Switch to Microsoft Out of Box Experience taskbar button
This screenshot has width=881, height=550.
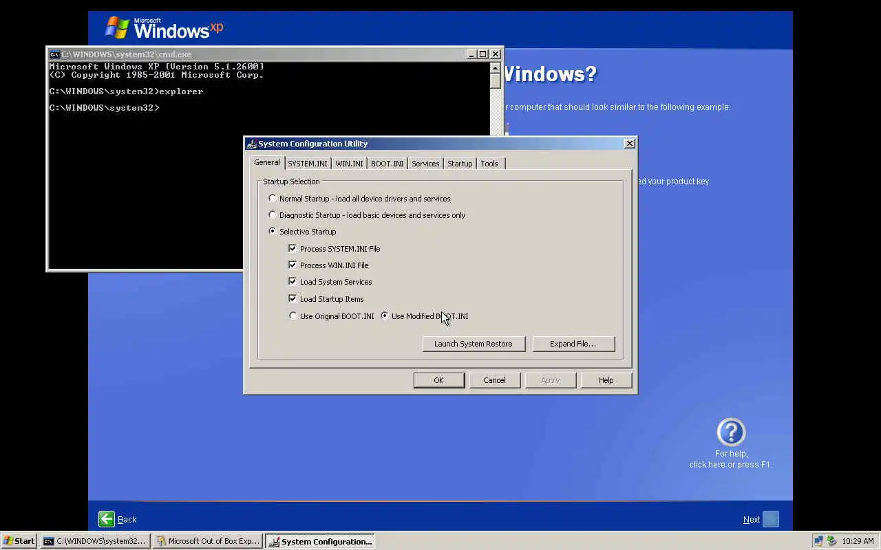point(208,541)
